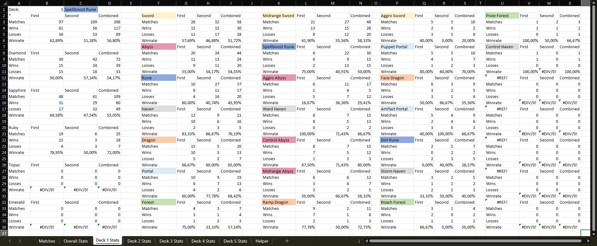Click the 'Pixie Forest' cell
The height and width of the screenshot is (246, 597).
(x=502, y=16)
